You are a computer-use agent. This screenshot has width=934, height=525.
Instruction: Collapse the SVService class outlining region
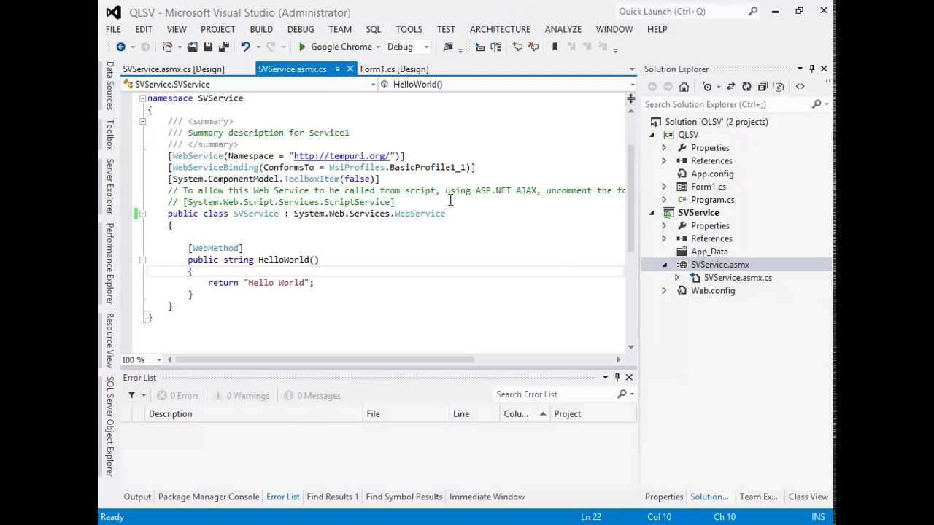click(x=142, y=214)
